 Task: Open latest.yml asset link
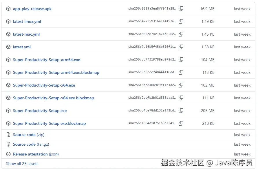(x=22, y=47)
